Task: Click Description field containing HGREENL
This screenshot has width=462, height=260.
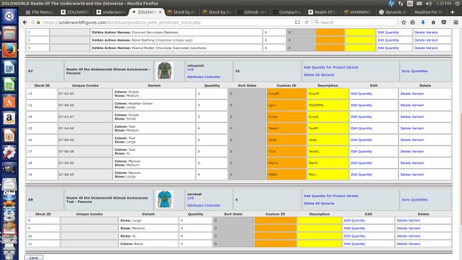Action: tap(327, 105)
